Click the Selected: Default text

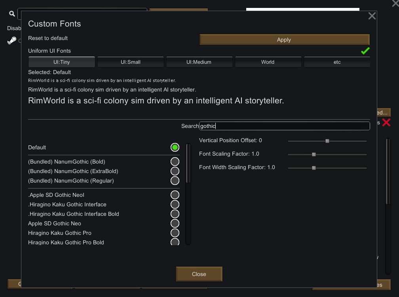[49, 72]
